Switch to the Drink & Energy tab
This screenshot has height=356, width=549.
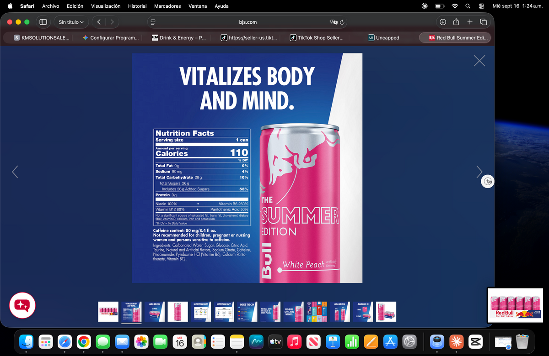(179, 38)
